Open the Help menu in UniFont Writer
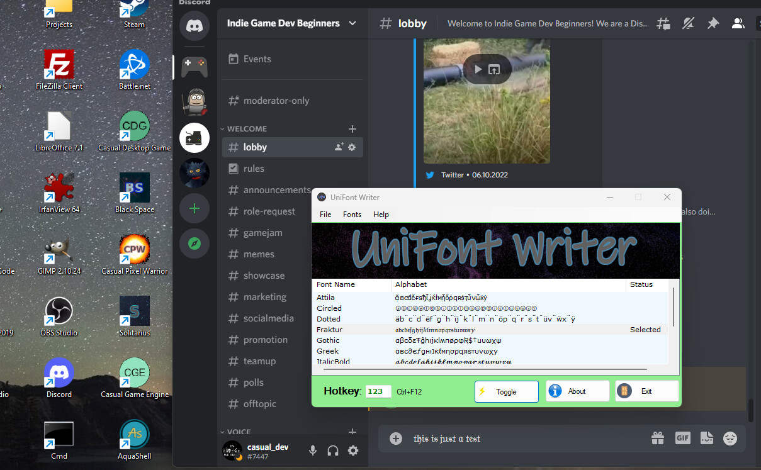Image resolution: width=761 pixels, height=470 pixels. pos(381,214)
